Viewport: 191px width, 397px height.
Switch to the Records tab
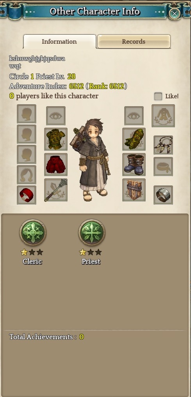click(134, 41)
